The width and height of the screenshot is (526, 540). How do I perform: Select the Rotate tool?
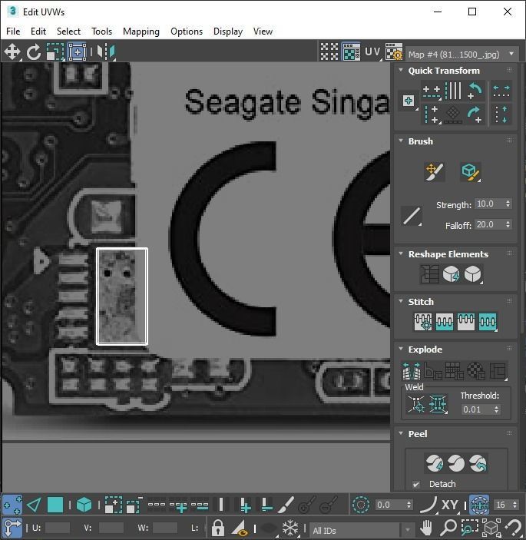(x=34, y=52)
